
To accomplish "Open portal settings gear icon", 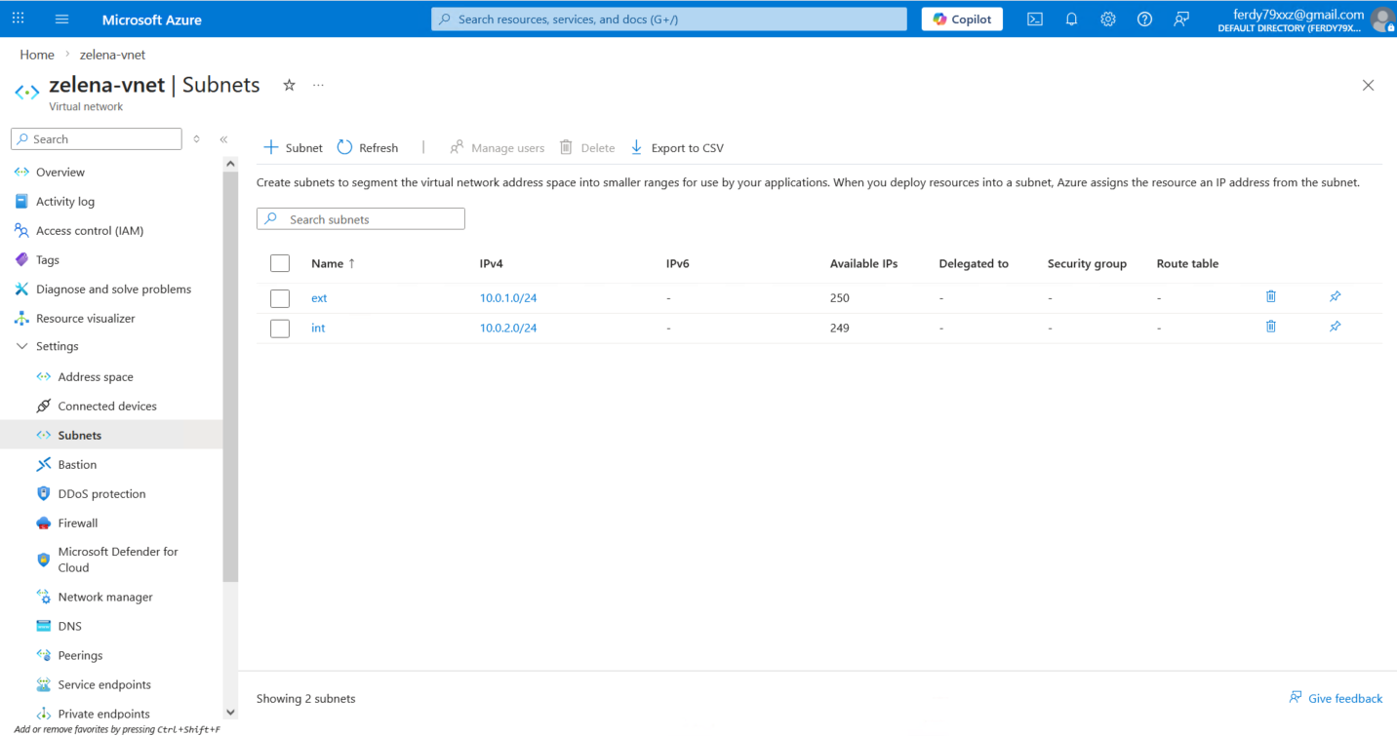I will click(1108, 19).
